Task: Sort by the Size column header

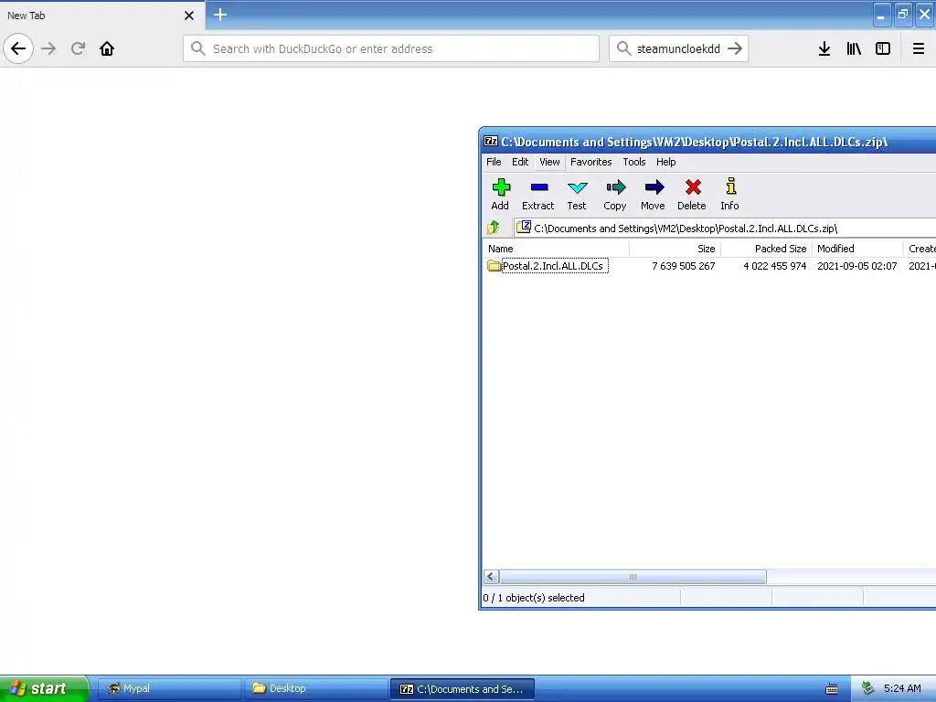Action: pos(675,249)
